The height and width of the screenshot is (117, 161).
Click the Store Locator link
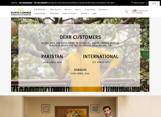coord(139,3)
